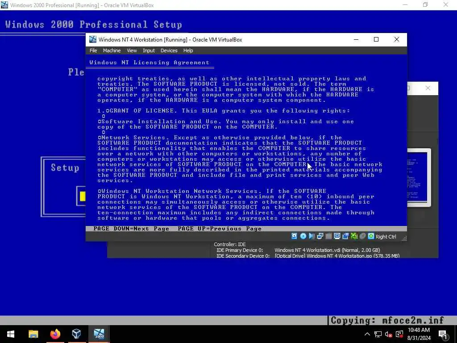Viewport: 457px width, 343px height.
Task: Open the Windows Start menu
Action: (11, 334)
